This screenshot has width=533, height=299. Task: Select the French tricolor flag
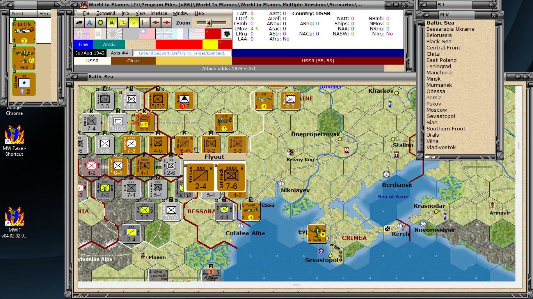[180, 34]
